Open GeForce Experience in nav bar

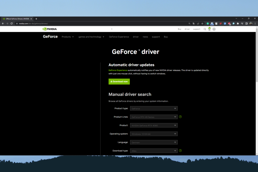click(x=119, y=37)
